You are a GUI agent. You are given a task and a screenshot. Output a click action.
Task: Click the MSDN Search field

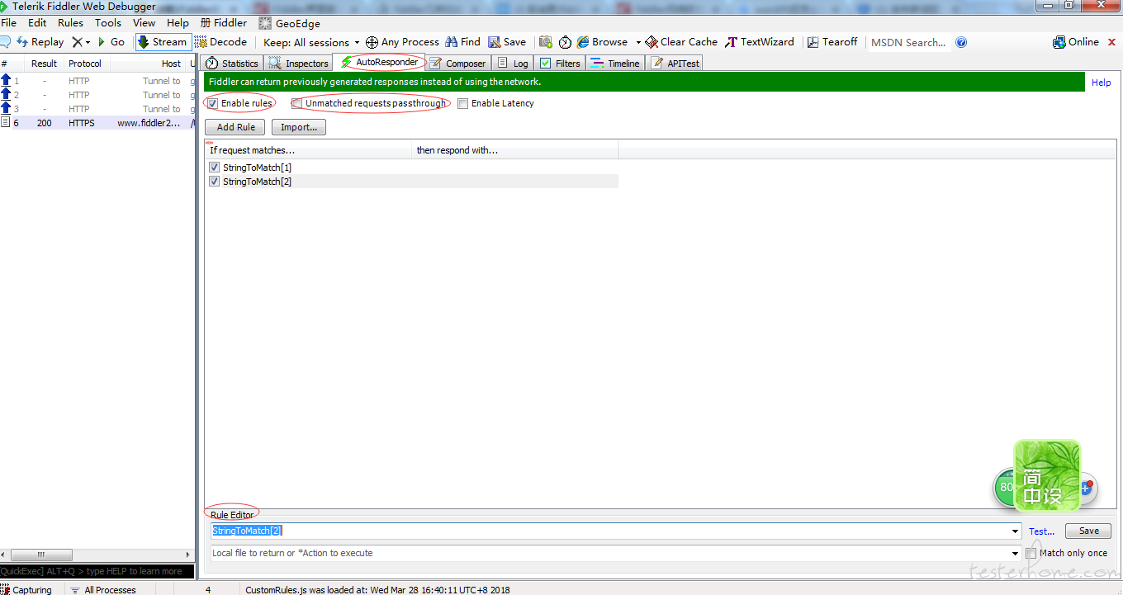tap(908, 42)
